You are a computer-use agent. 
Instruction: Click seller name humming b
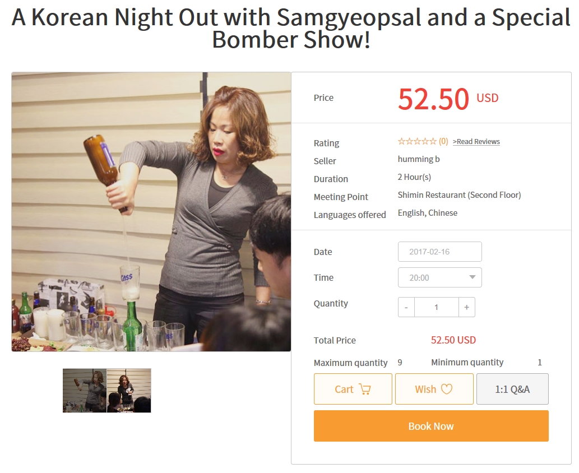(x=419, y=159)
